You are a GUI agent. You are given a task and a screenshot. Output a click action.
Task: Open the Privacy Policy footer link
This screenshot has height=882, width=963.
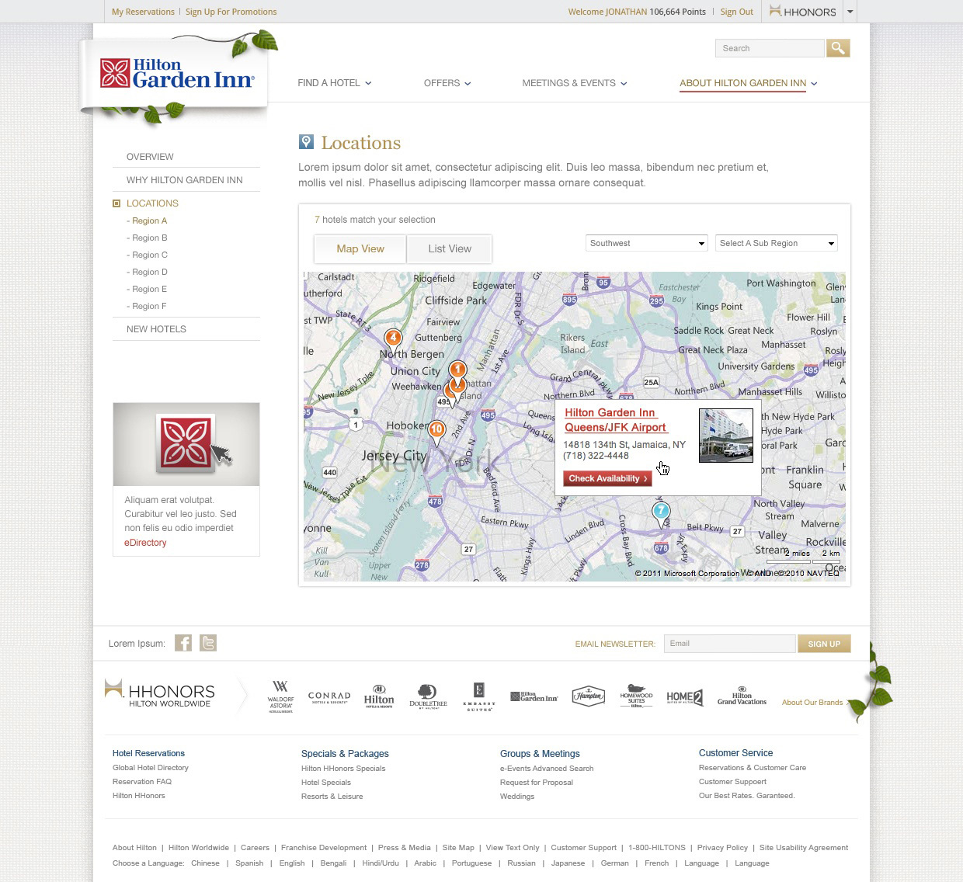pos(722,848)
